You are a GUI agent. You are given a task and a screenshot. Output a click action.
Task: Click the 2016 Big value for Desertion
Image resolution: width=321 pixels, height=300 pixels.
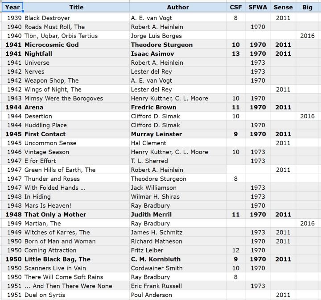[x=307, y=116]
